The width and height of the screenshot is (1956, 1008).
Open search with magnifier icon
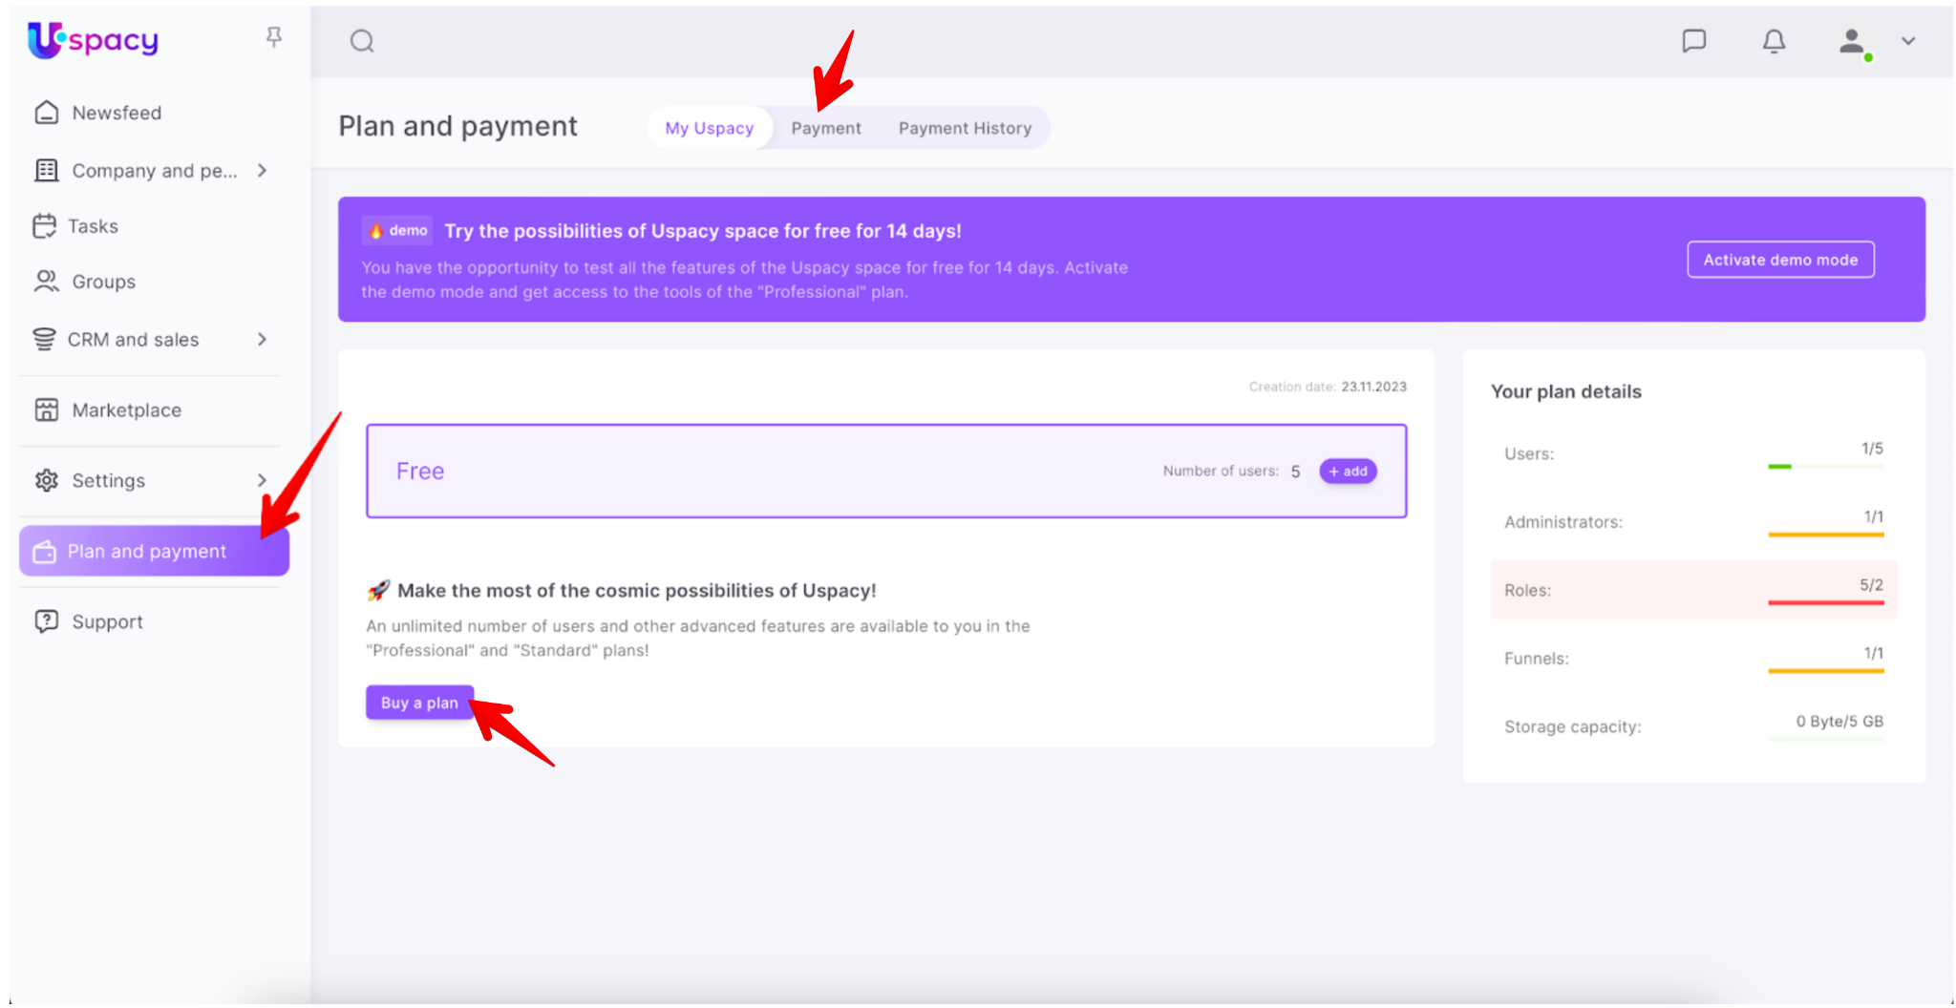pyautogui.click(x=362, y=41)
